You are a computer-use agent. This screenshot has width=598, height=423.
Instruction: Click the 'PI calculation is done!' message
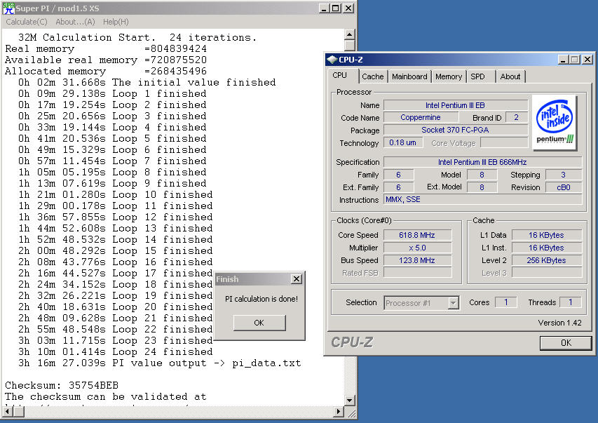pyautogui.click(x=261, y=299)
